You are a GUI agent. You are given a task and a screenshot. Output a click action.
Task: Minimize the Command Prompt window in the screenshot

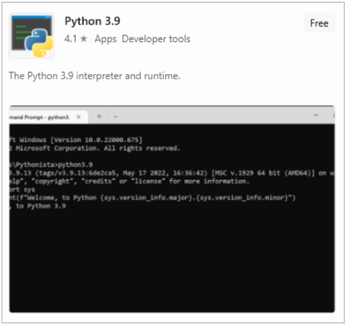tap(317, 116)
